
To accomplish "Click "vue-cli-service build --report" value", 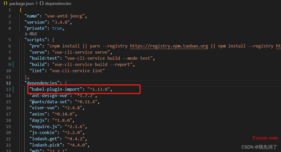I will 92,64.
